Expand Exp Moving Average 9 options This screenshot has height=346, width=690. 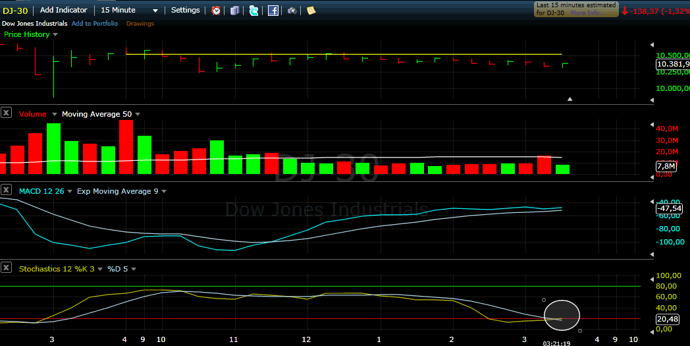164,191
